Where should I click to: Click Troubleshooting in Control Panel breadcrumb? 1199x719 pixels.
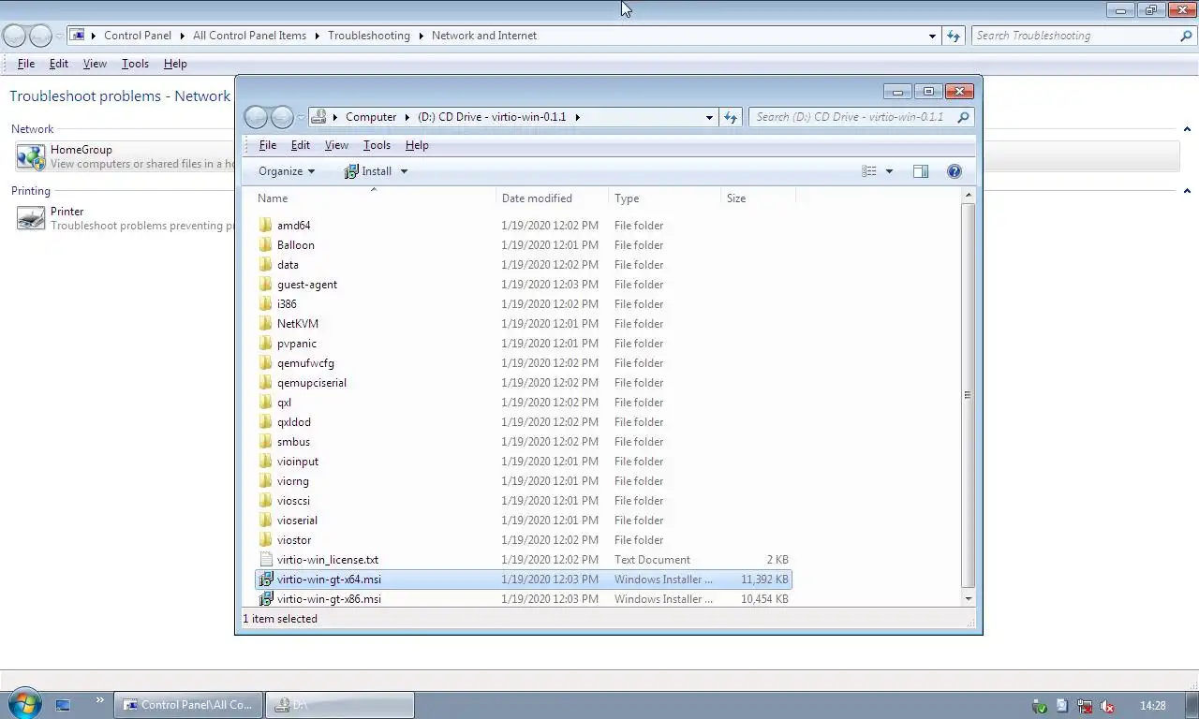coord(369,36)
